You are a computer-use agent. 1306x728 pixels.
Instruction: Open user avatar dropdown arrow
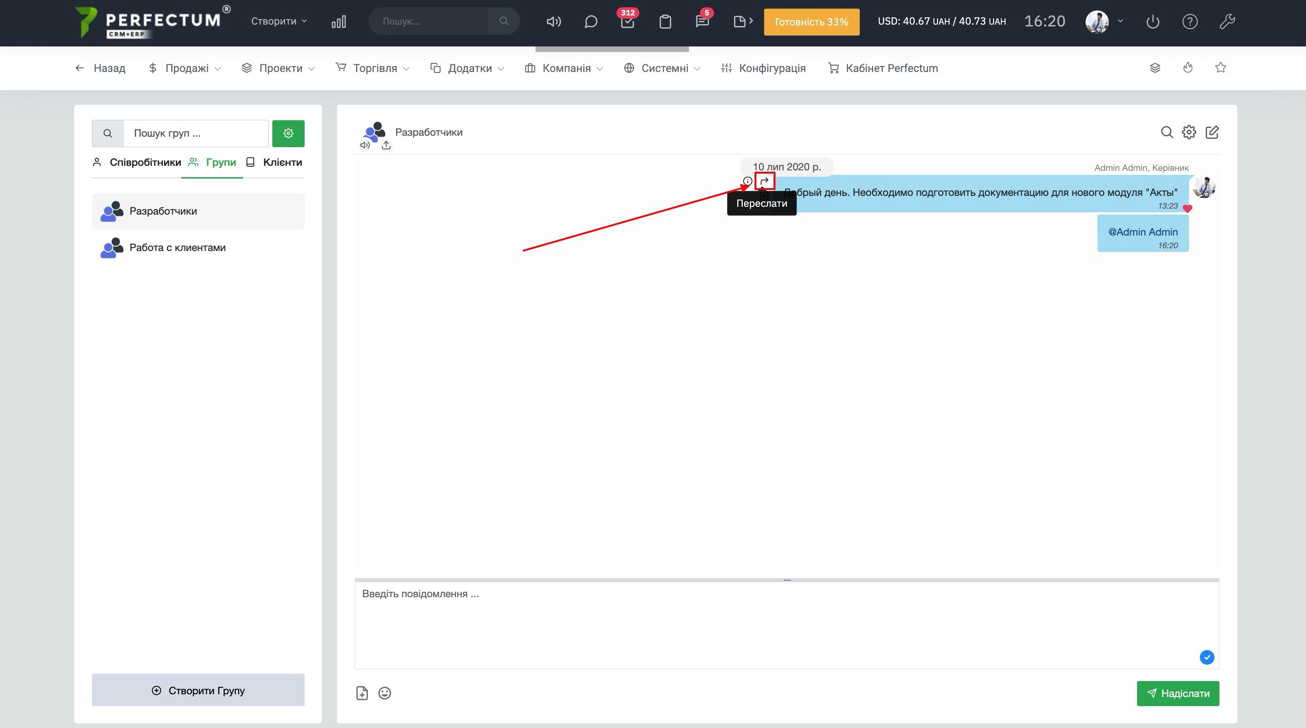1121,21
